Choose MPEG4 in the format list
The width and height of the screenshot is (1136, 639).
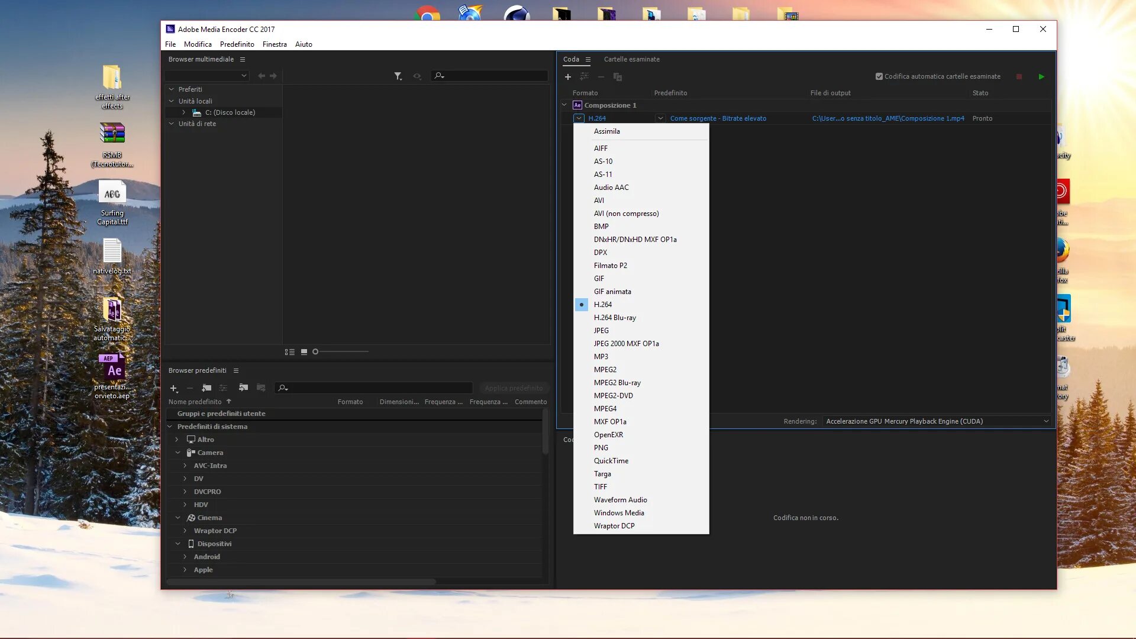click(x=641, y=409)
